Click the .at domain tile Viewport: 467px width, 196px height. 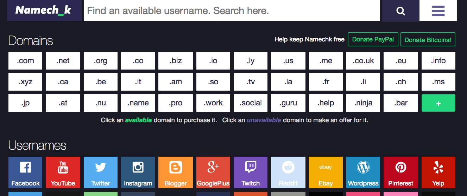[63, 103]
